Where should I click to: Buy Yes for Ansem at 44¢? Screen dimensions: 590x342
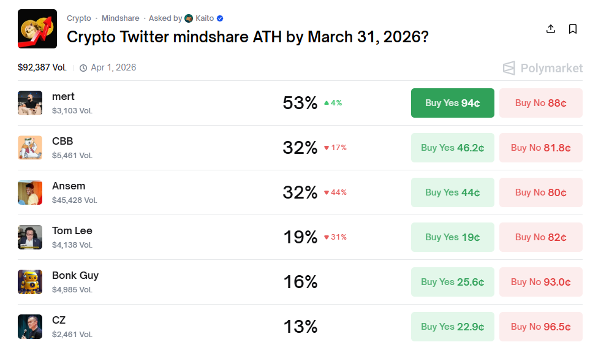(x=452, y=192)
